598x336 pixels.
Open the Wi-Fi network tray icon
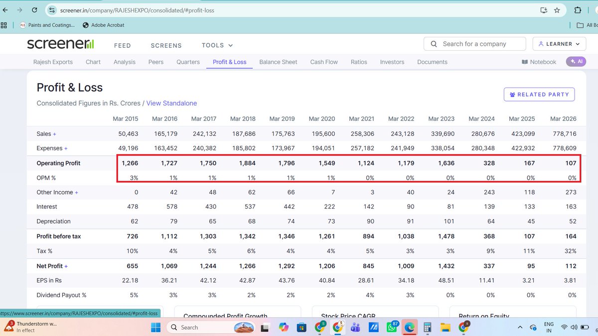[564, 327]
